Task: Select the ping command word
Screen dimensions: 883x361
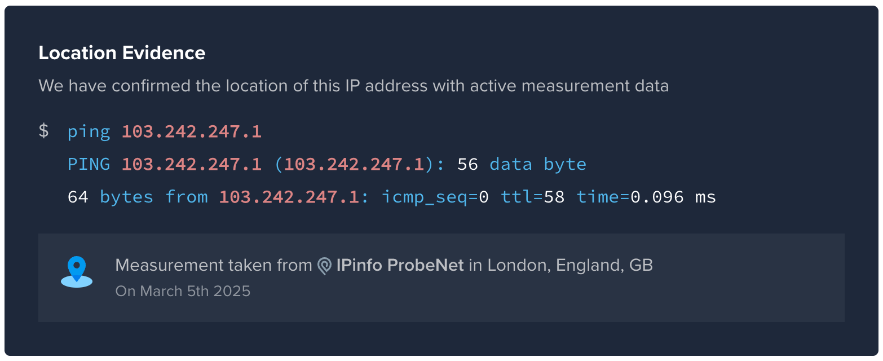Action: (89, 132)
